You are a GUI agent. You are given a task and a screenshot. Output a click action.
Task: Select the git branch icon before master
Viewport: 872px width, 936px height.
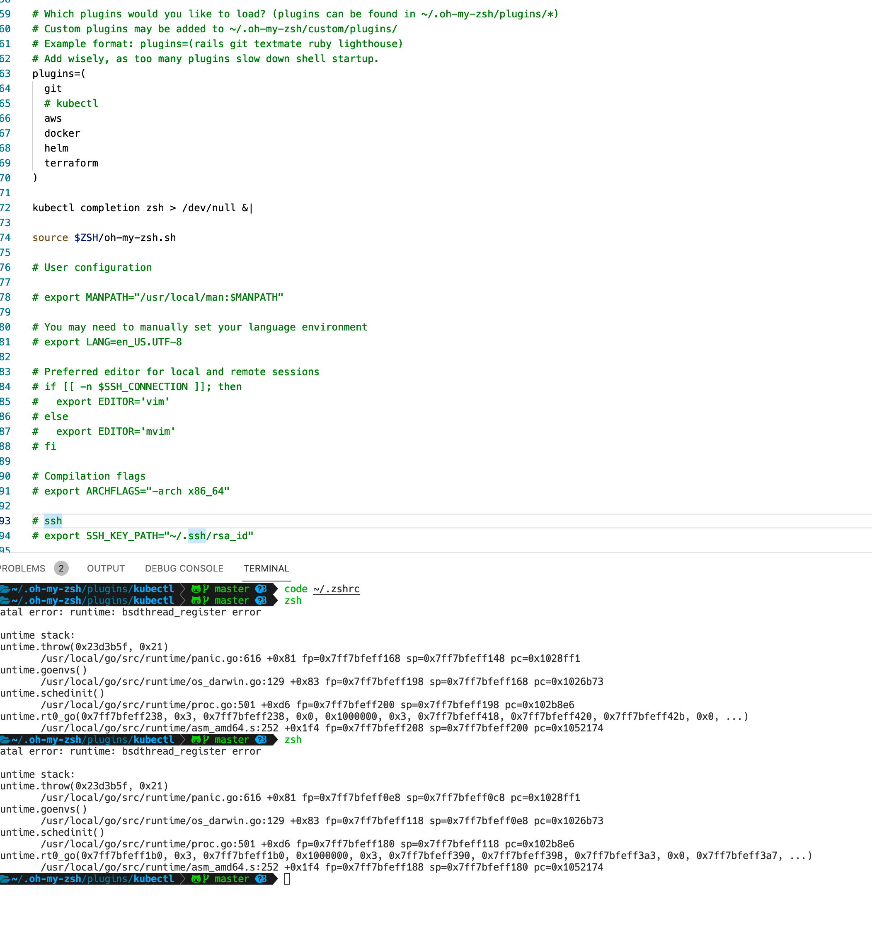click(207, 589)
